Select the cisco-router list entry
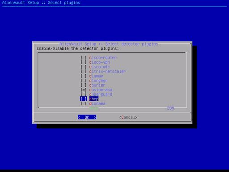 (x=103, y=58)
